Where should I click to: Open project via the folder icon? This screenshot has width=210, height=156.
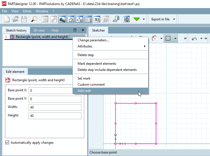tap(15, 19)
